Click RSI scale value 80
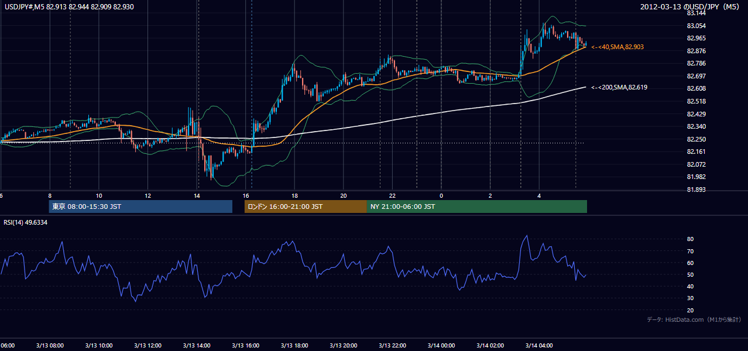 [690, 239]
